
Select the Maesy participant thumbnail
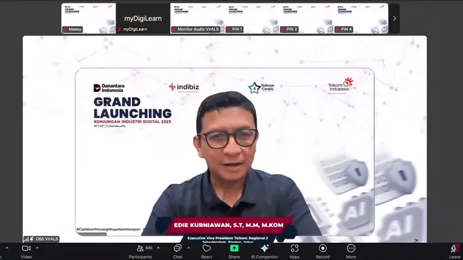point(88,19)
